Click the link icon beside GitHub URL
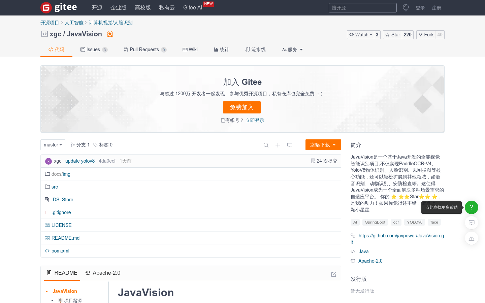The image size is (485, 303). click(353, 236)
